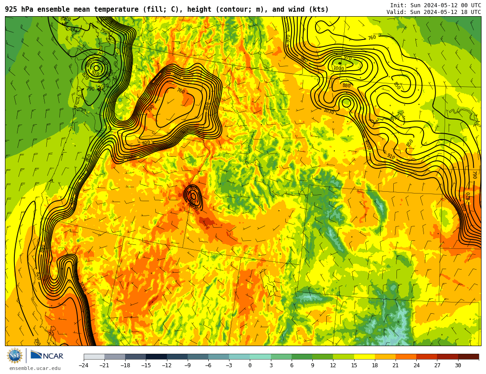Click the 0 colorbar tick label
The width and height of the screenshot is (486, 374).
tap(250, 365)
